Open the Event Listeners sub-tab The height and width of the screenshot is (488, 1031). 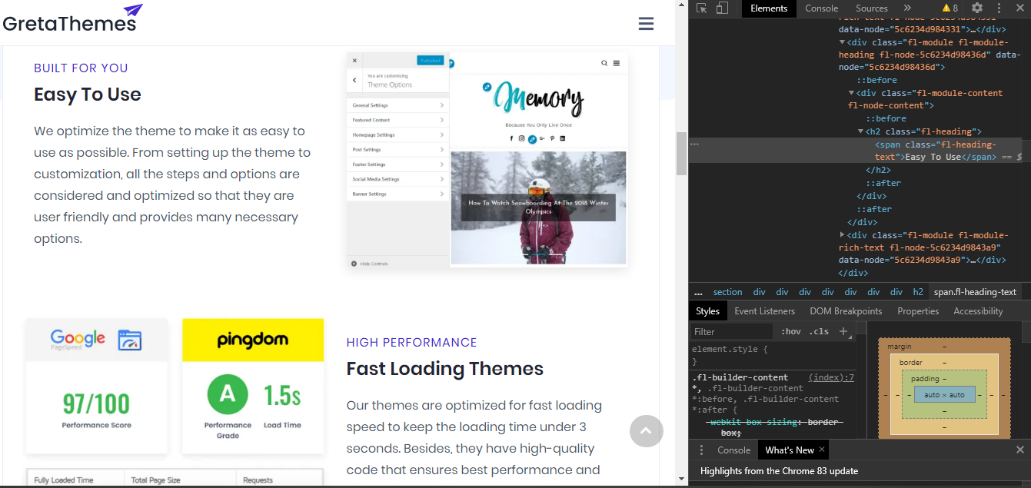pyautogui.click(x=764, y=311)
